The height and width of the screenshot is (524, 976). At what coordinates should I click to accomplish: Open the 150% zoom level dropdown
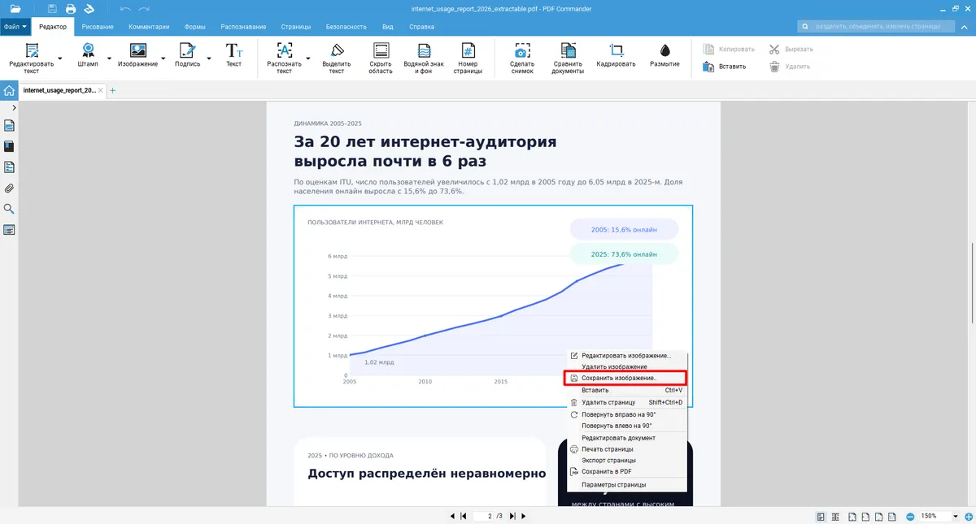tap(955, 517)
